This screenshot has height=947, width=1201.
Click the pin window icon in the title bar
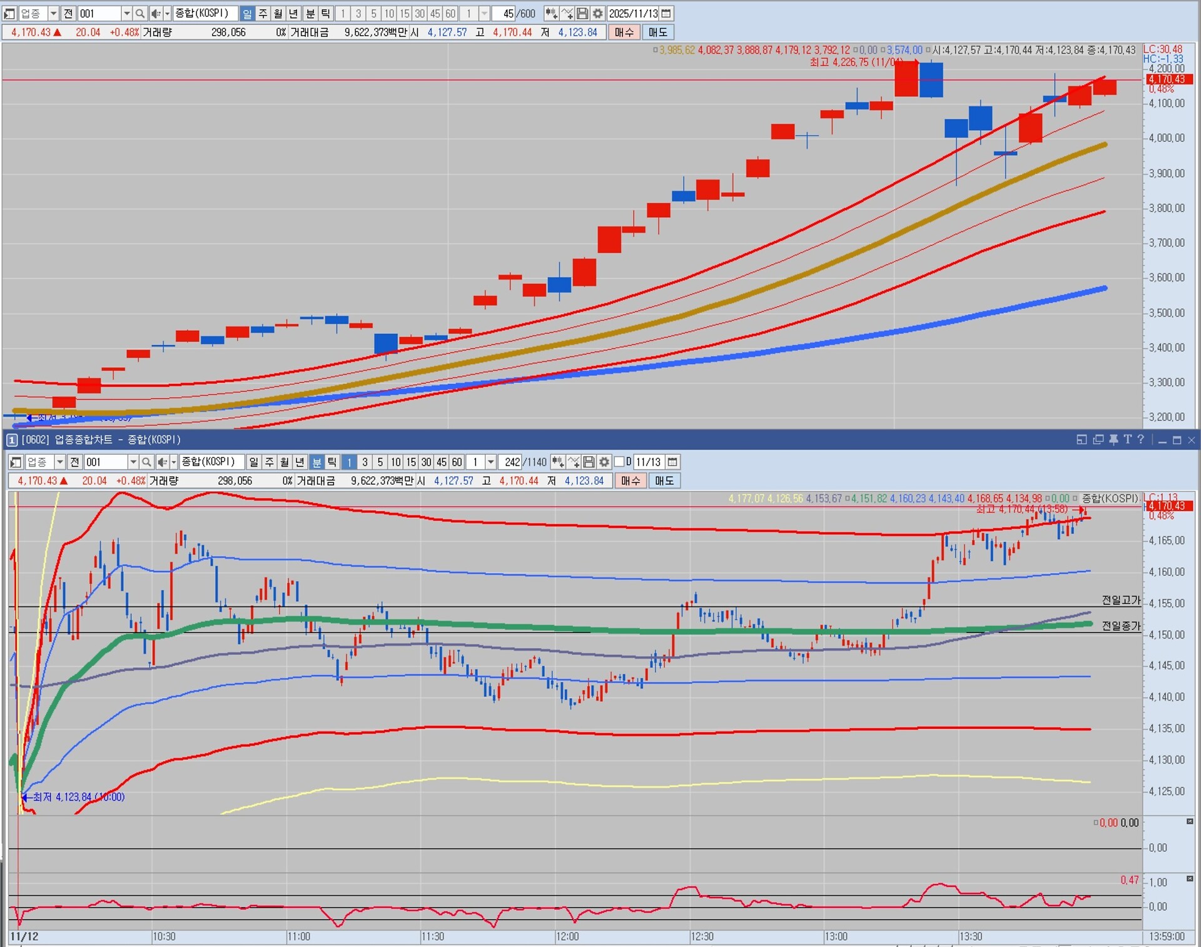tap(1113, 440)
